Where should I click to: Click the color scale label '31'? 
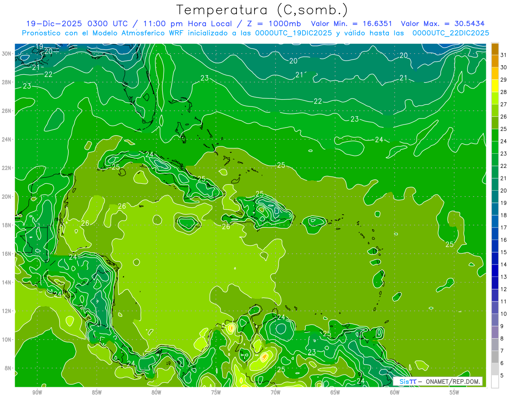tap(504, 55)
